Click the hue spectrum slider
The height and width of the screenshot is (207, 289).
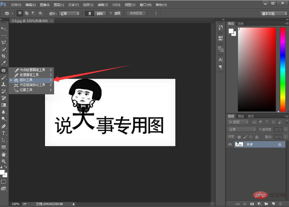(x=282, y=69)
